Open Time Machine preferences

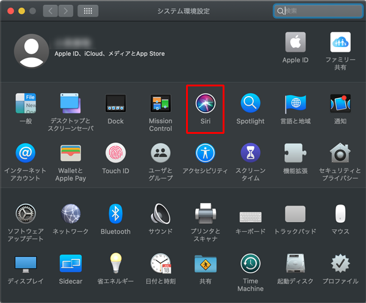[x=251, y=263]
